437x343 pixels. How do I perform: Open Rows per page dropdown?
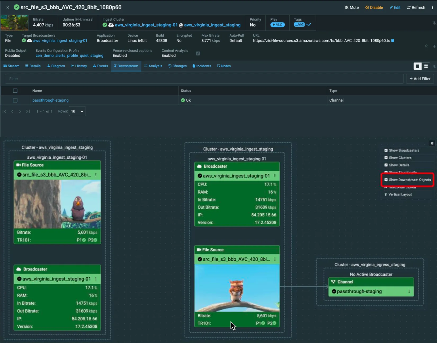(77, 111)
